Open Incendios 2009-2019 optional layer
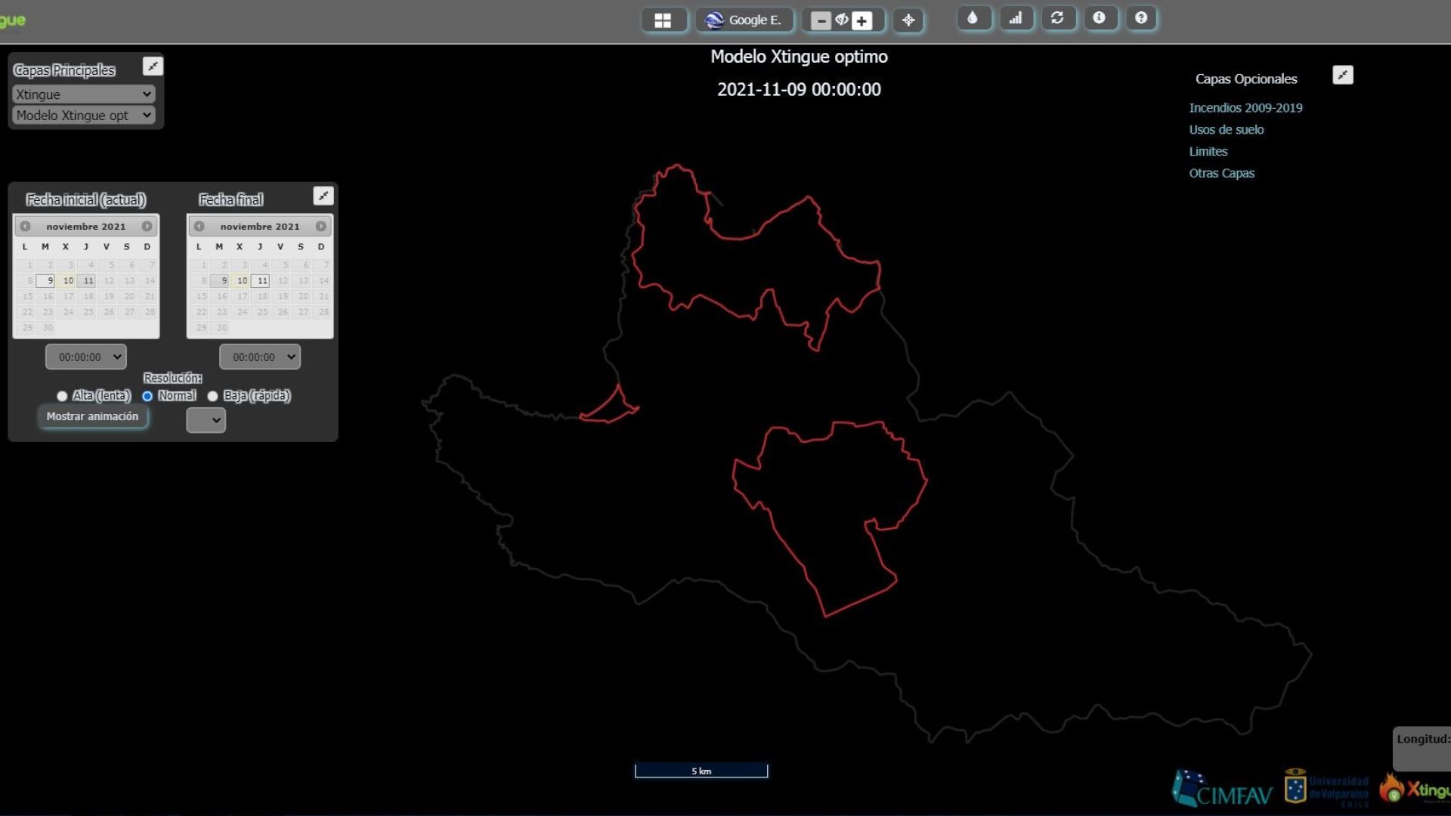The image size is (1451, 816). (x=1245, y=108)
